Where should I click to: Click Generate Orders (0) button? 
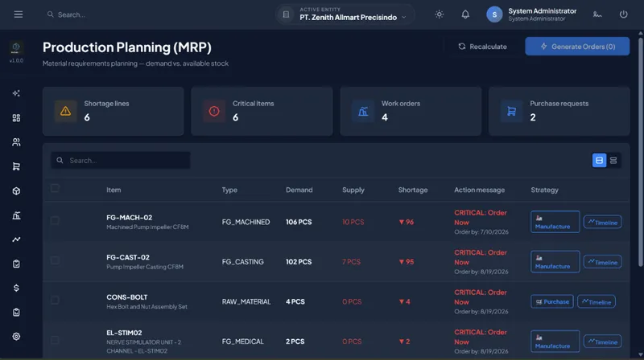coord(577,47)
